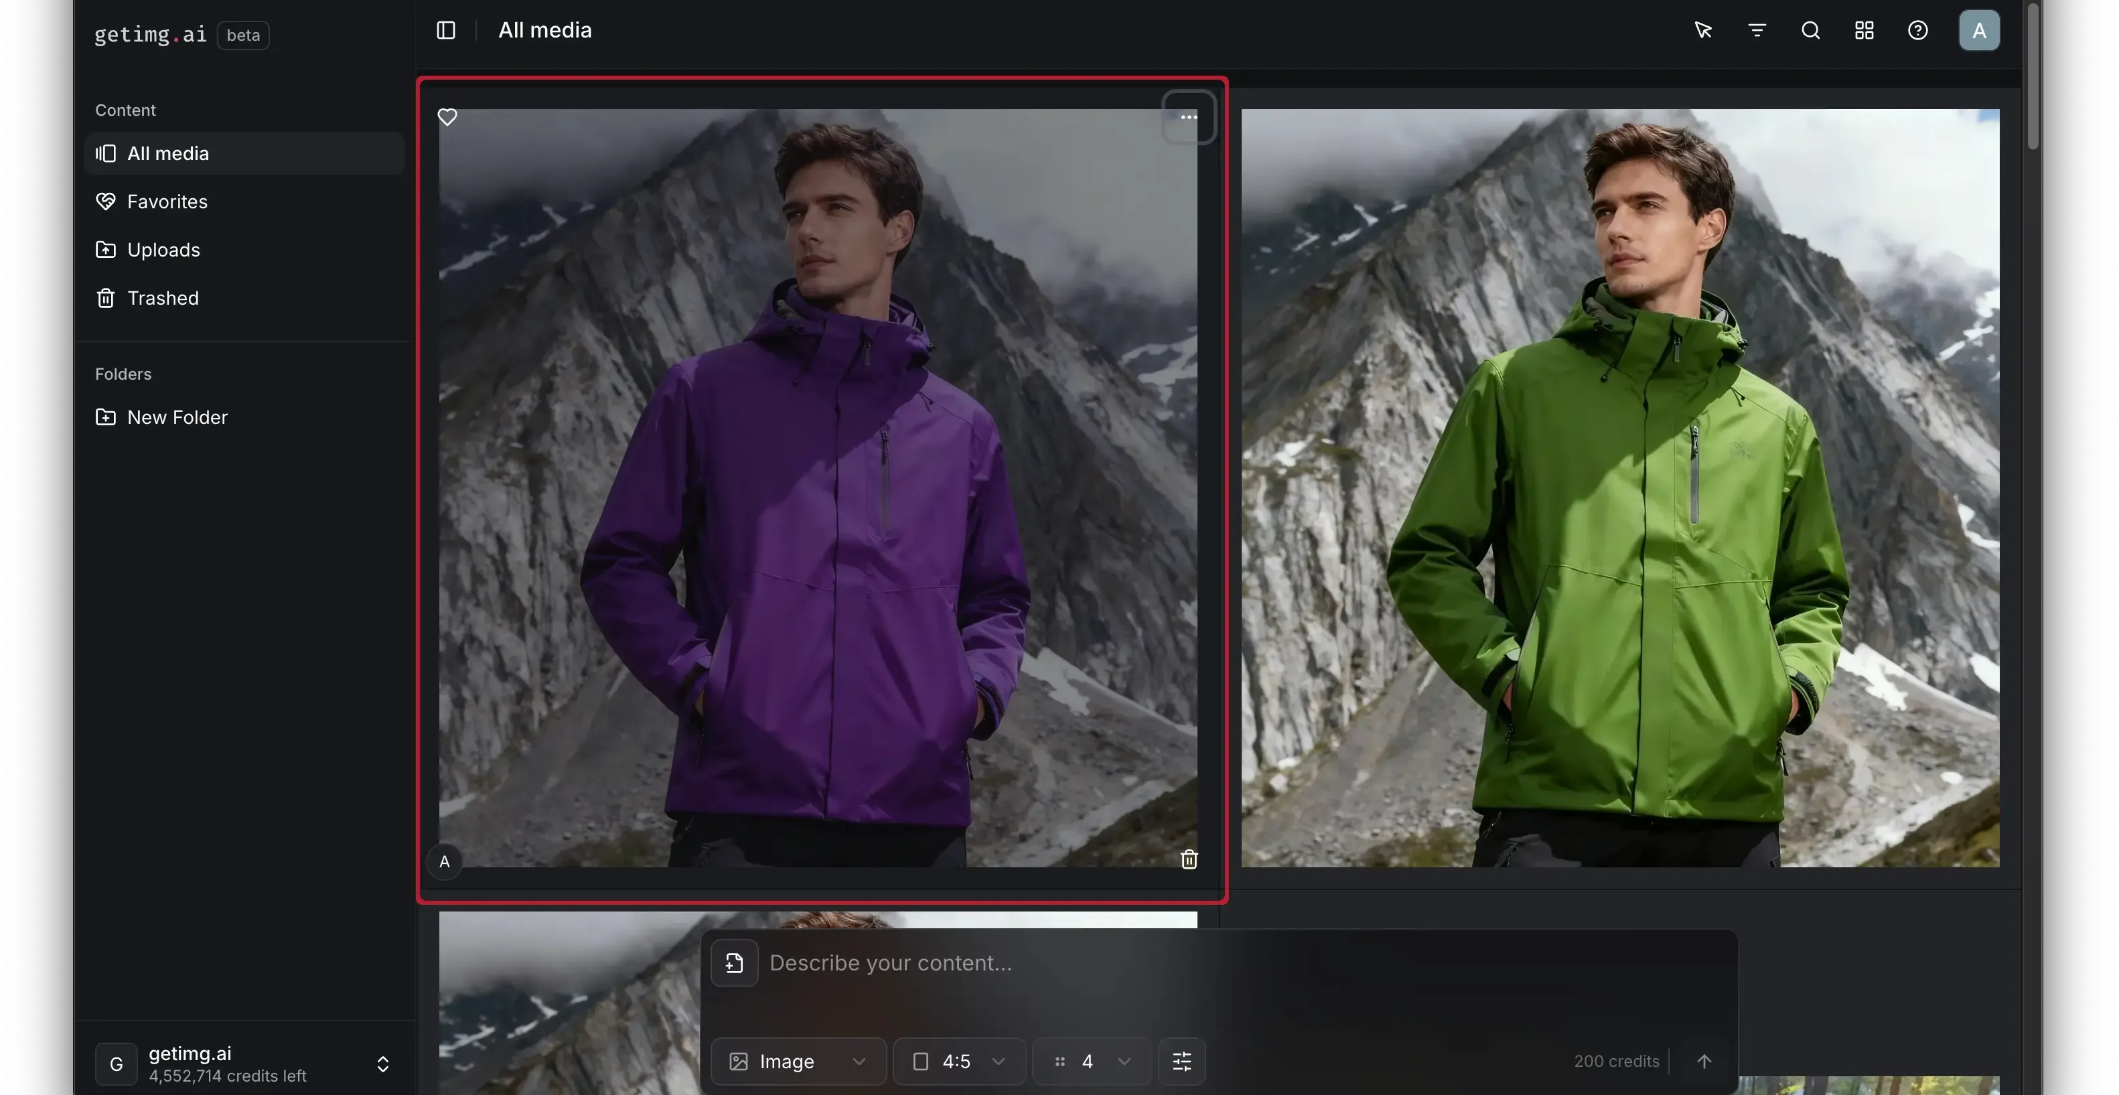Open the 4:5 aspect ratio dropdown
This screenshot has height=1095, width=2119.
[x=958, y=1062]
